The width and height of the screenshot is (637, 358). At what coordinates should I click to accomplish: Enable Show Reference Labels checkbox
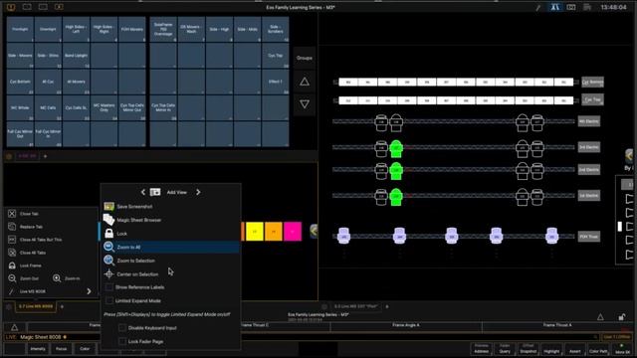click(x=108, y=287)
